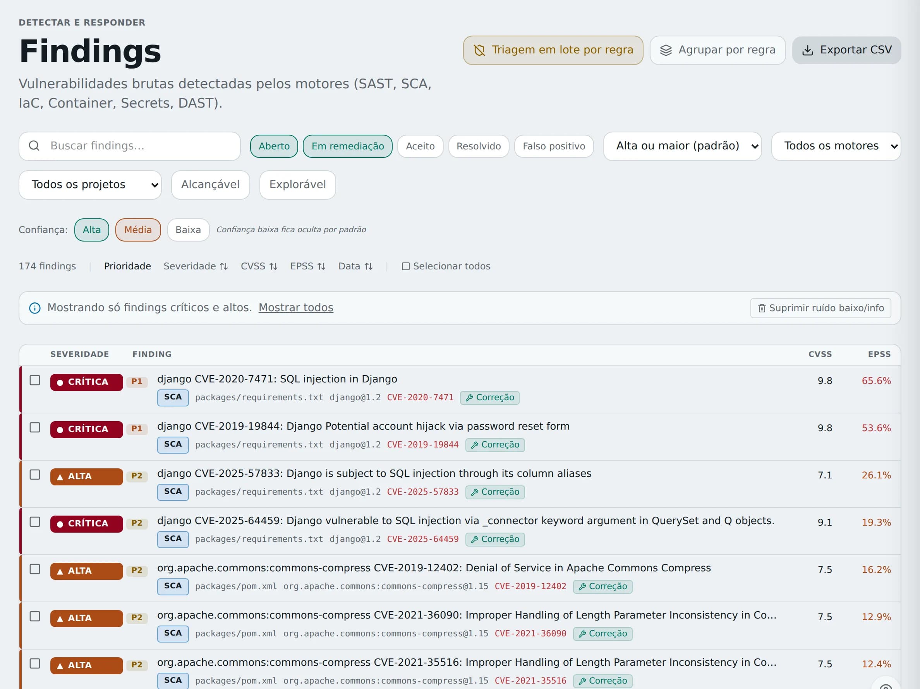This screenshot has width=920, height=689.
Task: Enable the Falso positivo filter chip
Action: pyautogui.click(x=554, y=146)
